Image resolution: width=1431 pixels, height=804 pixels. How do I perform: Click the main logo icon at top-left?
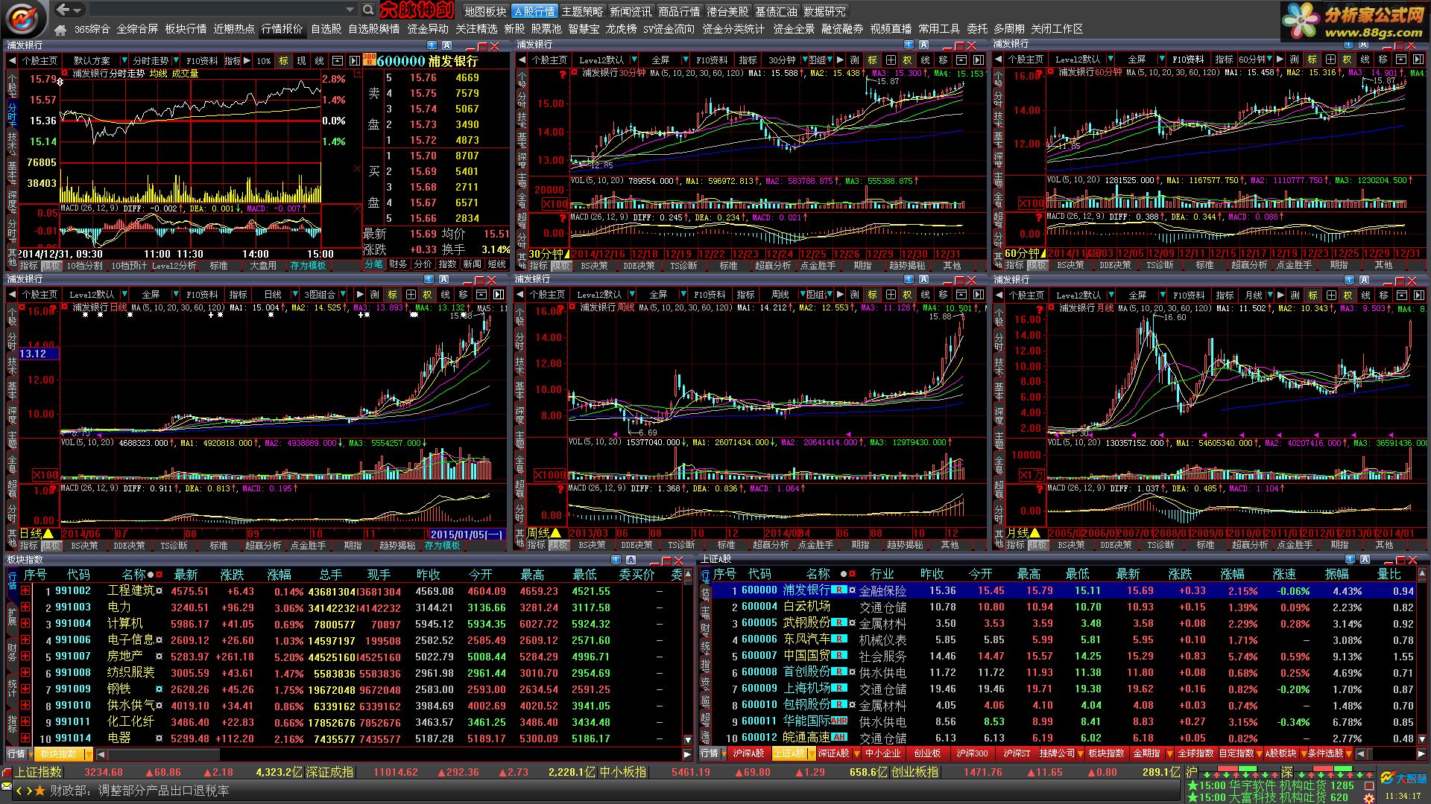click(x=25, y=19)
